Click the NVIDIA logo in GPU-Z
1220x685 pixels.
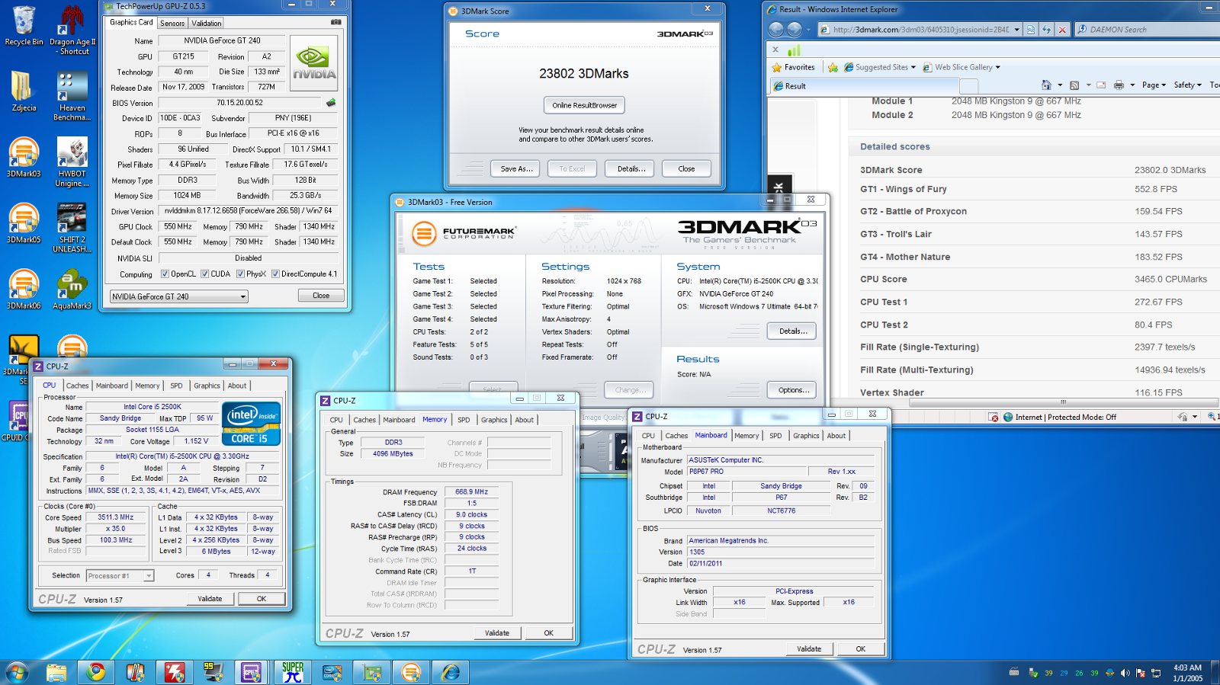pos(314,62)
